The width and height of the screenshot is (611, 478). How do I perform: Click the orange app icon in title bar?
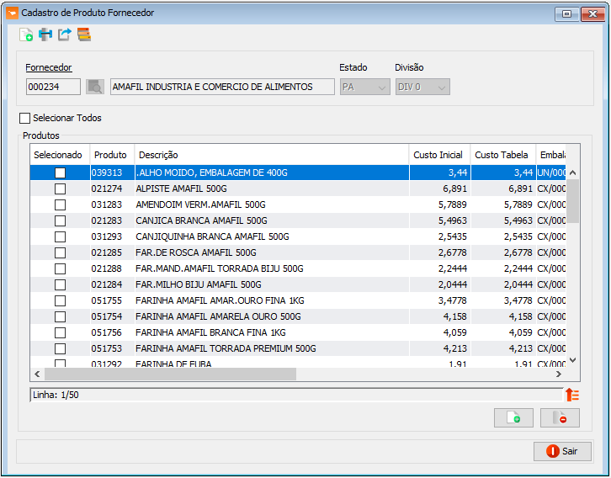coord(12,13)
